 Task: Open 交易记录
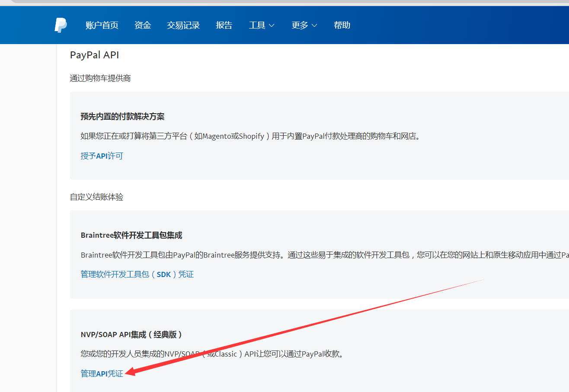[183, 25]
